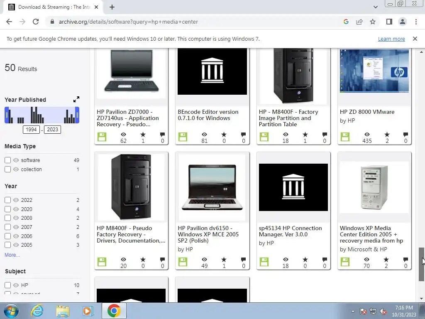The width and height of the screenshot is (425, 319).
Task: Check the software media type filter
Action: click(x=7, y=160)
